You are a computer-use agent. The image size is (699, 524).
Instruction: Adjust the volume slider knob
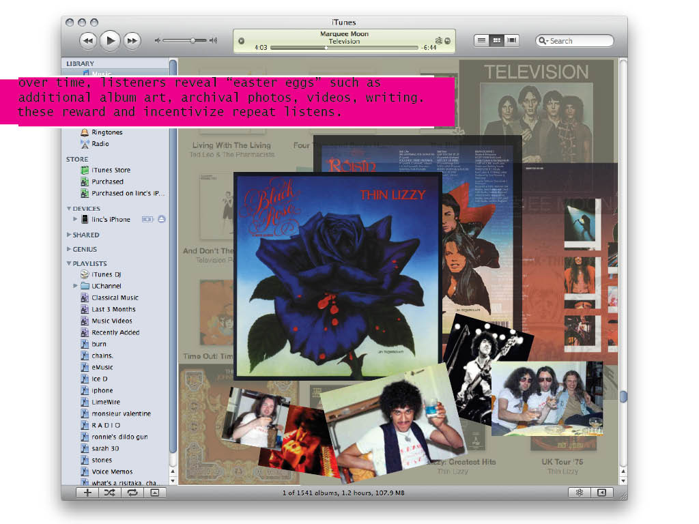(x=192, y=40)
